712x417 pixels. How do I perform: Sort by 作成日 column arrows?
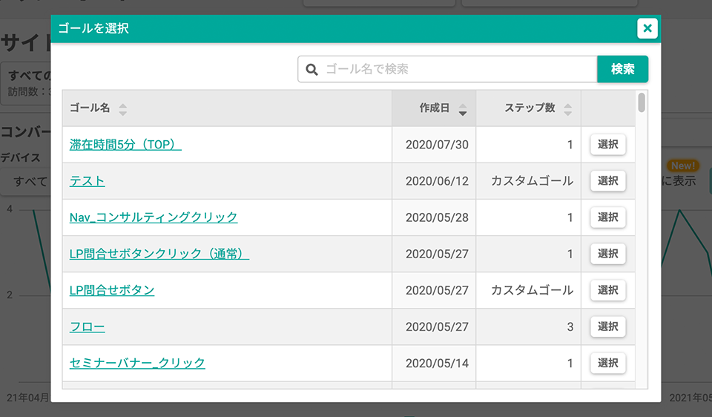462,109
